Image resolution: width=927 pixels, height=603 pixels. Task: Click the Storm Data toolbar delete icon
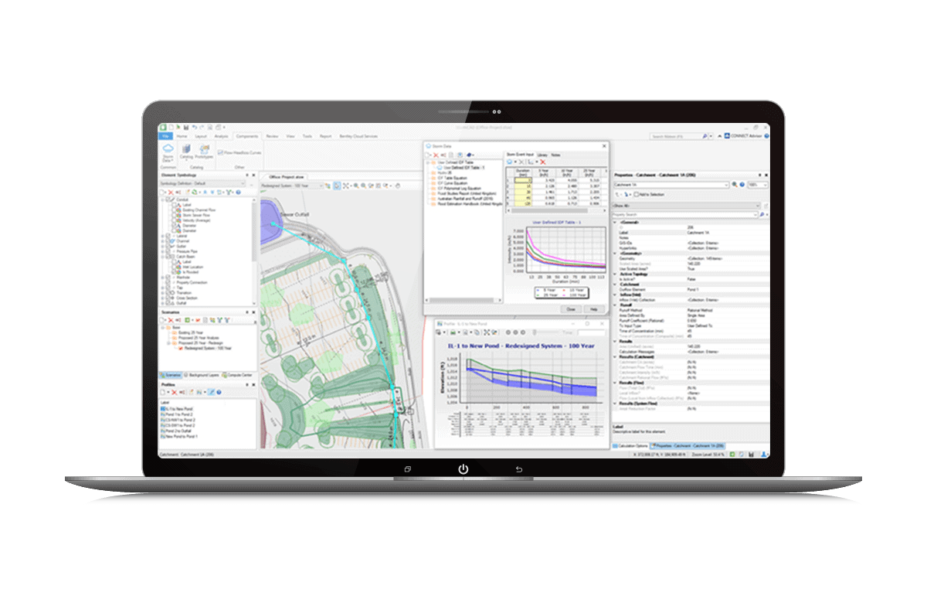(x=436, y=155)
